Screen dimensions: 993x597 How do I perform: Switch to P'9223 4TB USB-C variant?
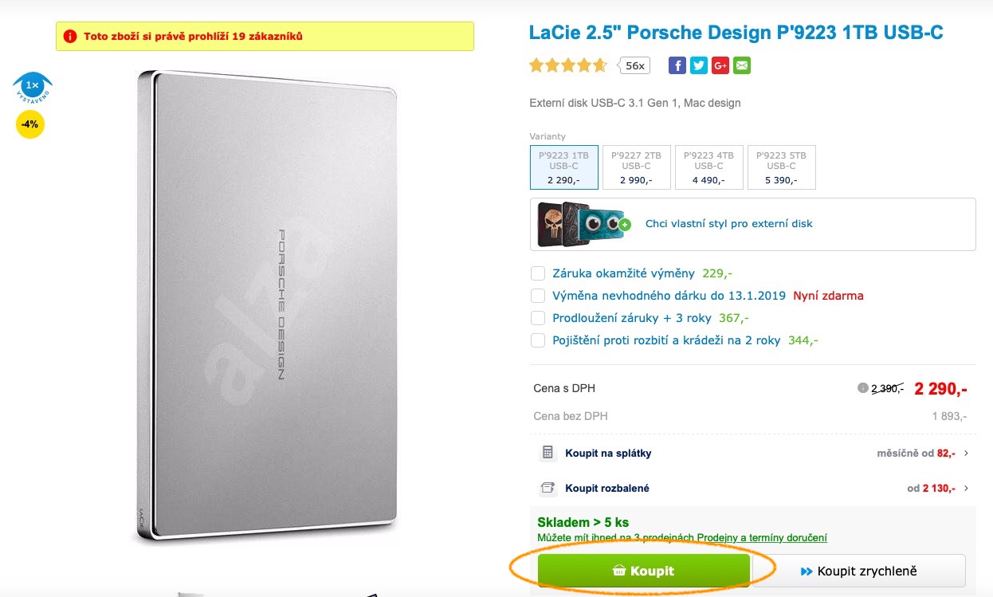tap(708, 167)
